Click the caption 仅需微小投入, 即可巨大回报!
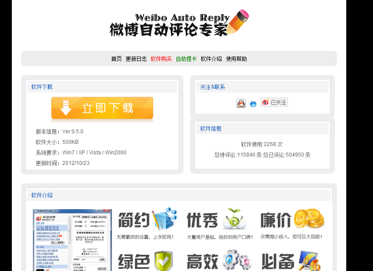Screen dimensions: 373x271 (292, 237)
